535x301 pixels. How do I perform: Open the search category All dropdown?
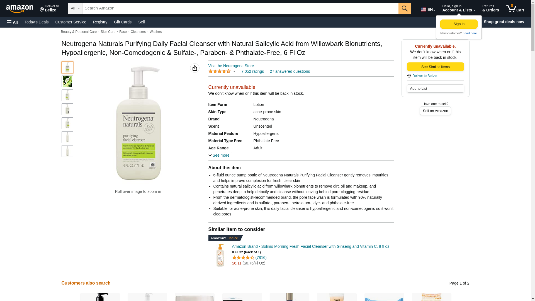(75, 8)
